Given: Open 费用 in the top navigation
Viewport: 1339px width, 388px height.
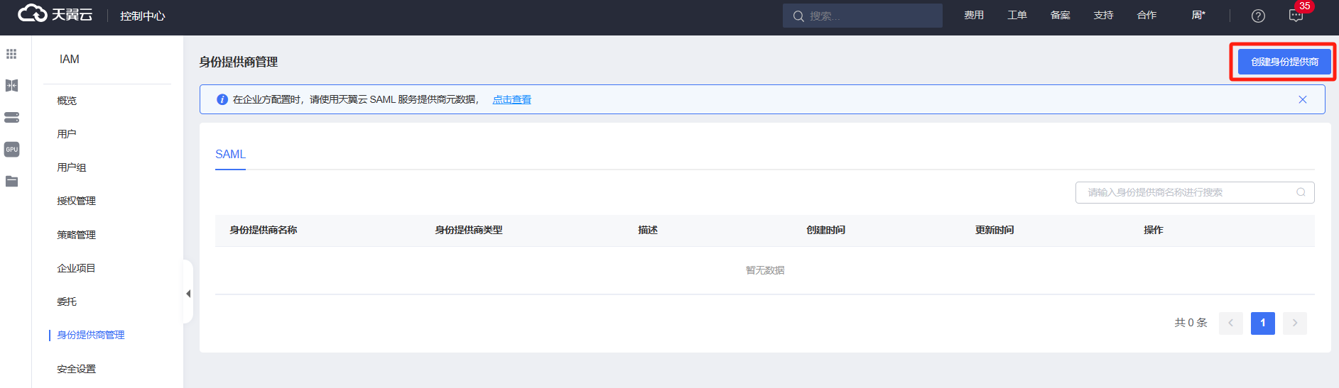Looking at the screenshot, I should (x=973, y=16).
